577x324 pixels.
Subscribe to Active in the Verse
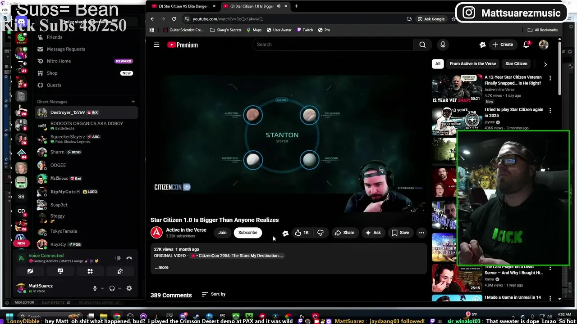tap(247, 233)
